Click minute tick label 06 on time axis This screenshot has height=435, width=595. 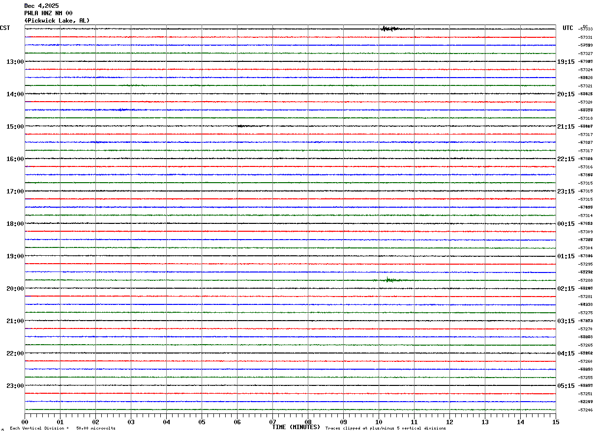point(237,422)
